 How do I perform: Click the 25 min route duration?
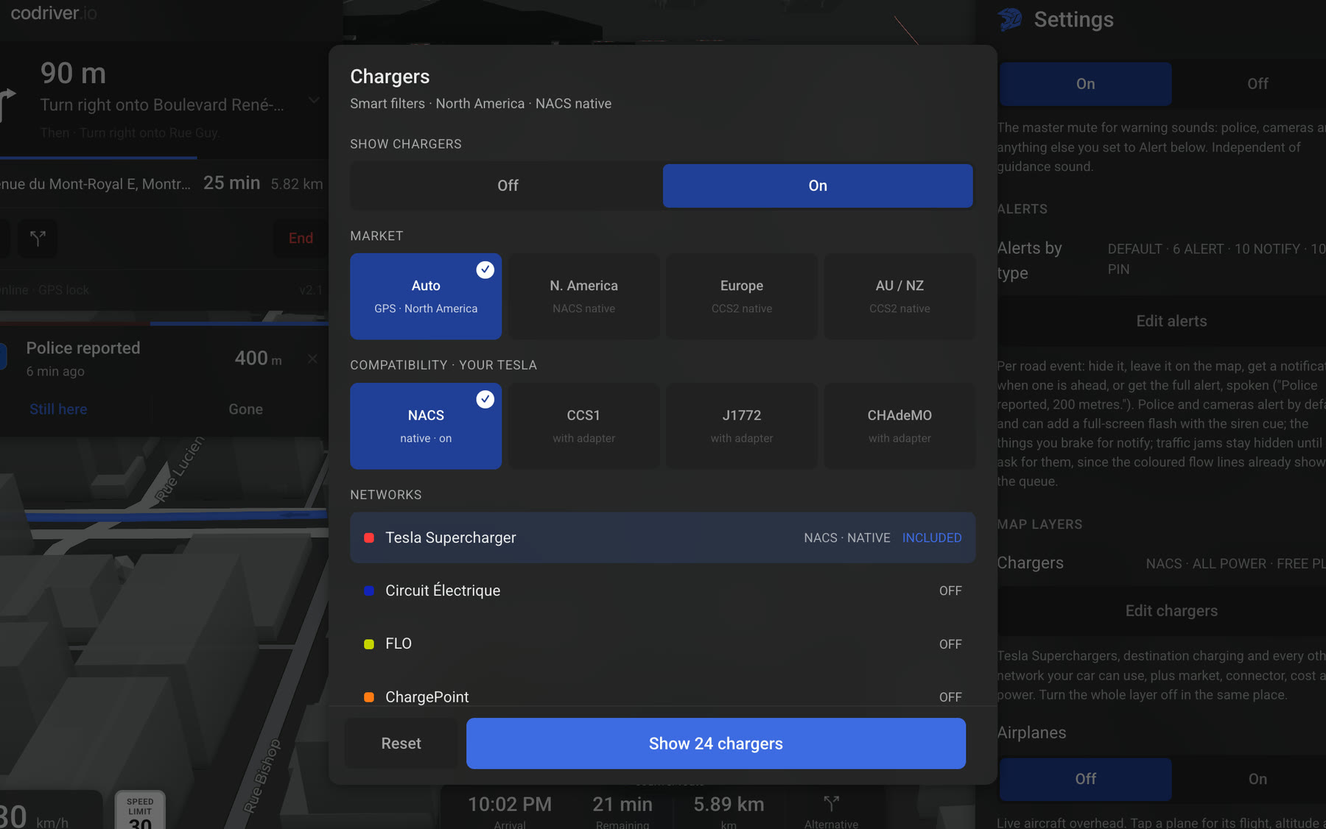(x=231, y=183)
